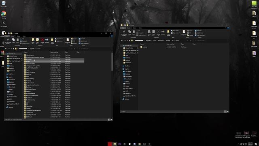Viewport: 259px width, 146px height.
Task: Click Paste shortcut in left window ribbon
Action: pos(25,43)
